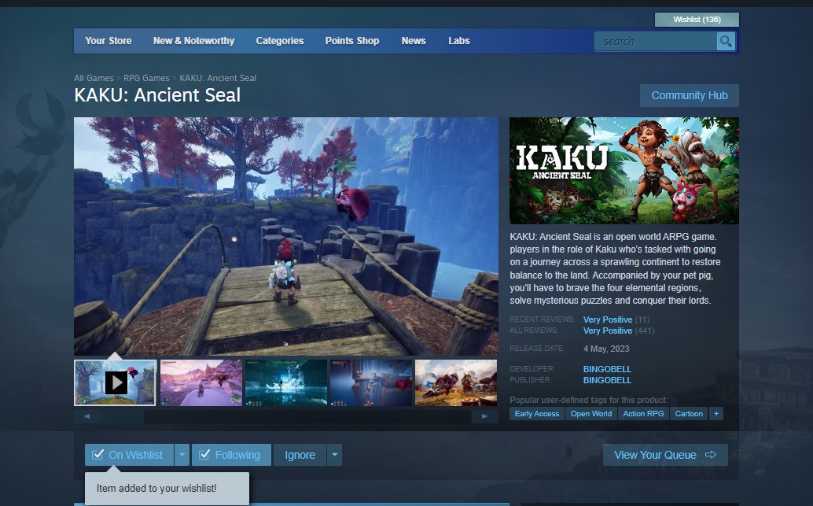Open the New & Noteworthy menu
The image size is (813, 506).
(194, 40)
